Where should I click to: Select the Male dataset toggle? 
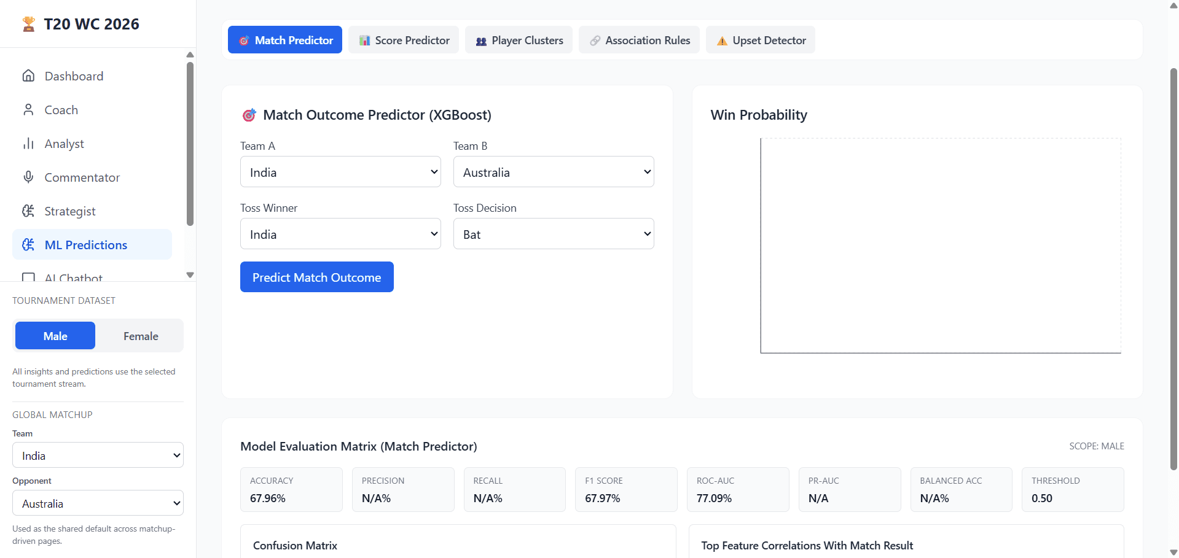click(55, 336)
